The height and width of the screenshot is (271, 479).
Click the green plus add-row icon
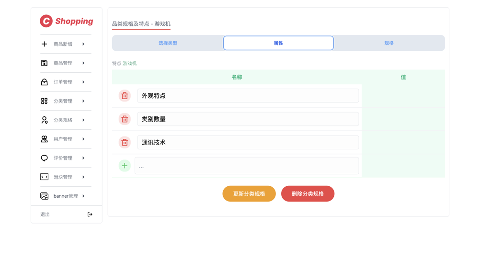coord(125,166)
